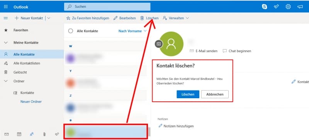This screenshot has width=309, height=140.
Task: Select Alle Kontakte in the sidebar
Action: (32, 55)
